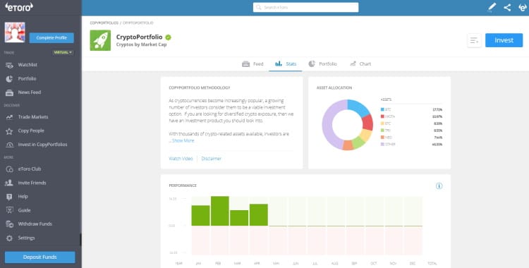529x268 pixels.
Task: Click the blue swatch in assets legend
Action: 382,110
